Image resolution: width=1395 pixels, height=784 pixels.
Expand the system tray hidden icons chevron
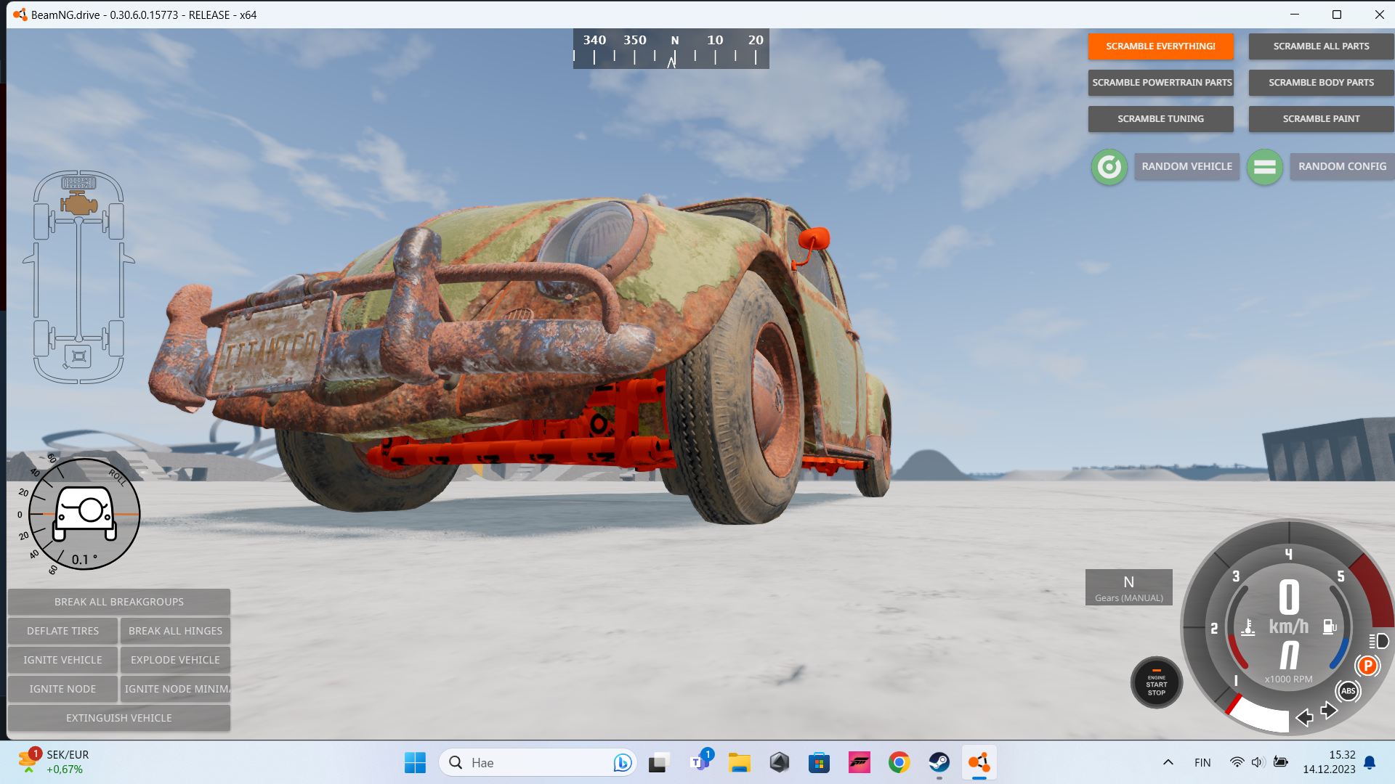(1168, 762)
